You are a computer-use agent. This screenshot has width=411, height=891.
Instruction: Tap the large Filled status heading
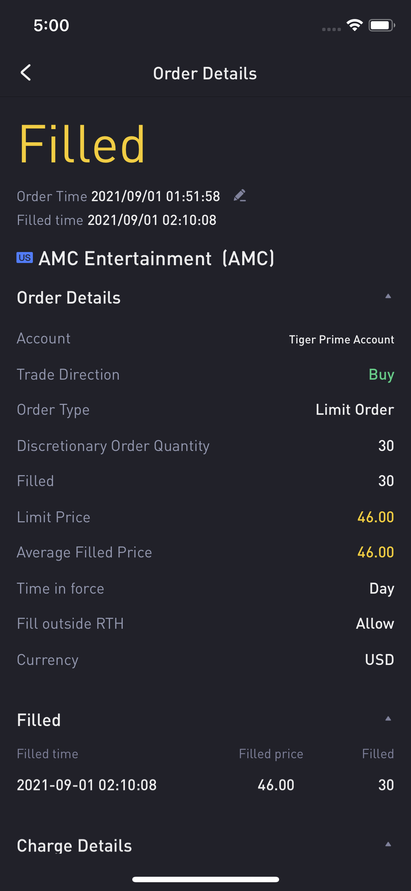pos(82,144)
